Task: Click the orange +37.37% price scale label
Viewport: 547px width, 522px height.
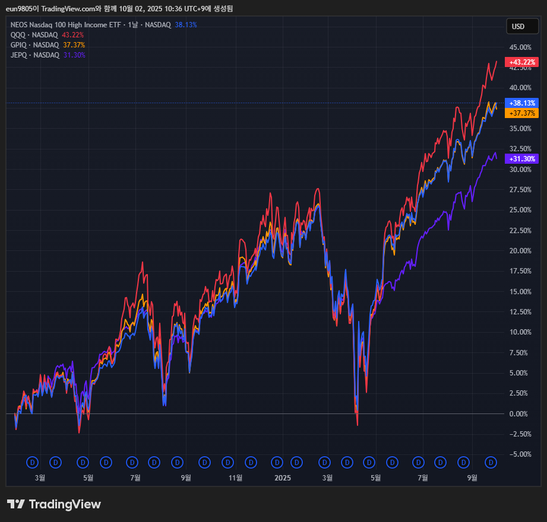Action: (x=522, y=113)
